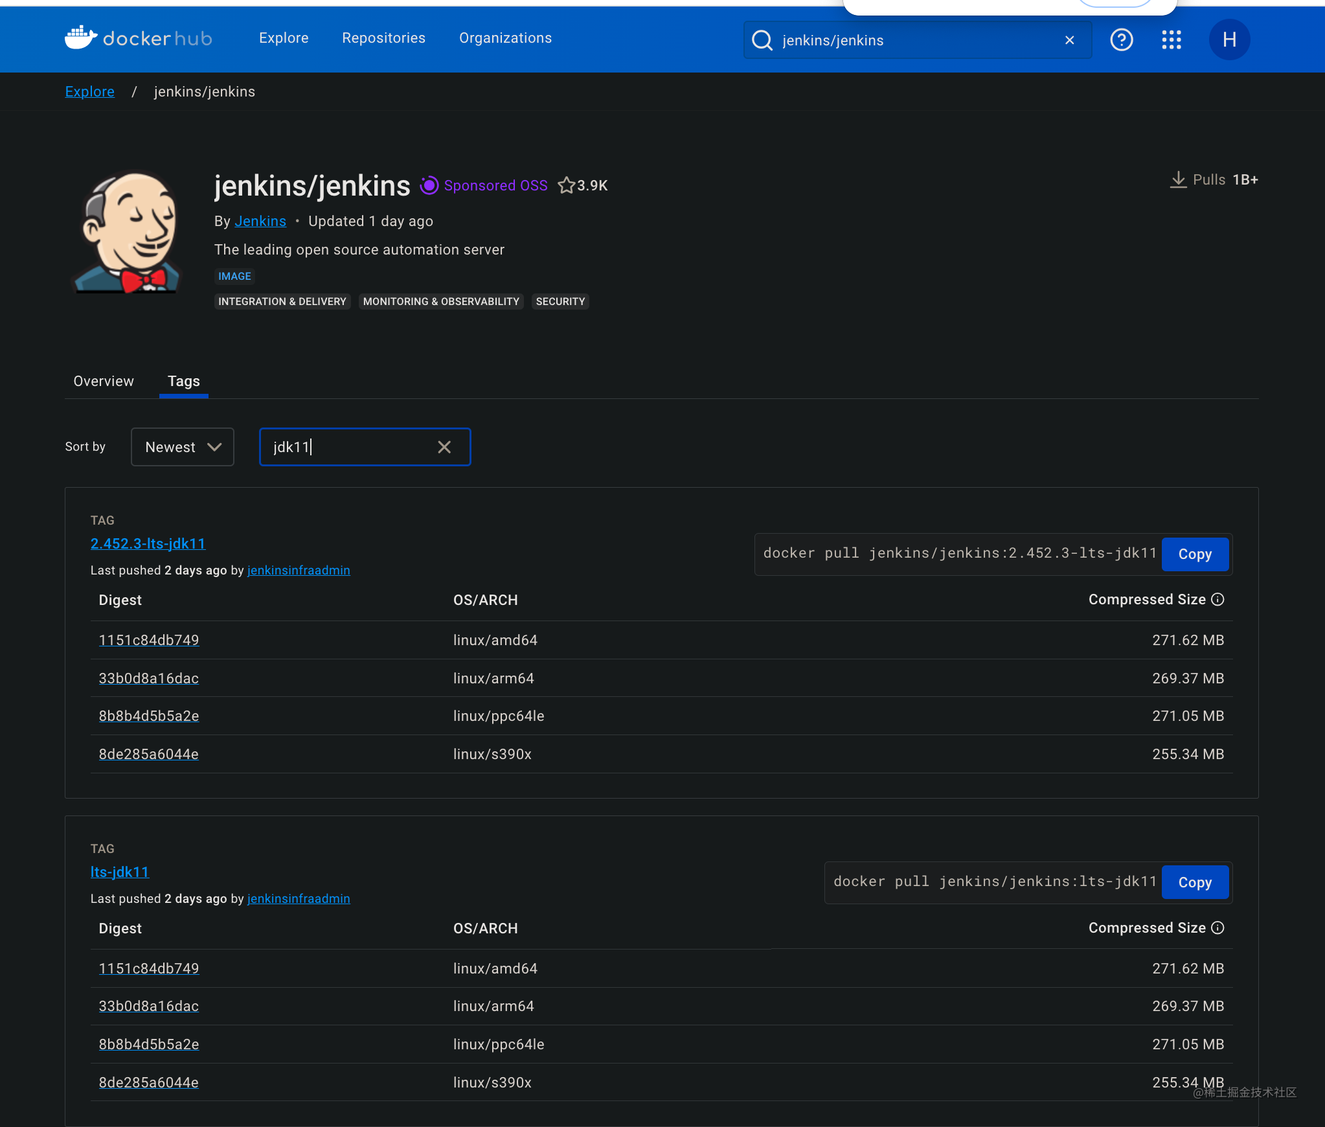Image resolution: width=1325 pixels, height=1127 pixels.
Task: Copy the pull command for 2.452.3-lts-jdk11
Action: (x=1195, y=554)
